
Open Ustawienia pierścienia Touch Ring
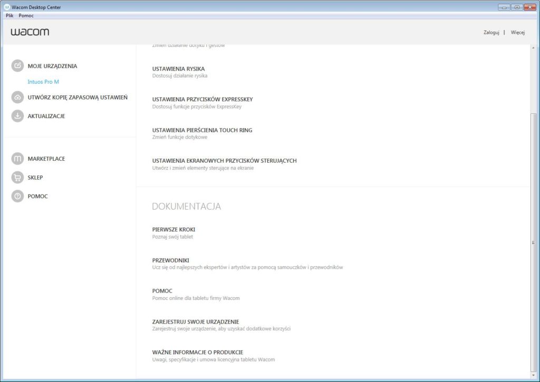click(202, 130)
